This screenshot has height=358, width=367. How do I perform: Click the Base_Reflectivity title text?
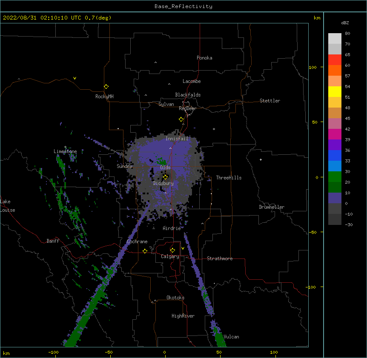183,6
